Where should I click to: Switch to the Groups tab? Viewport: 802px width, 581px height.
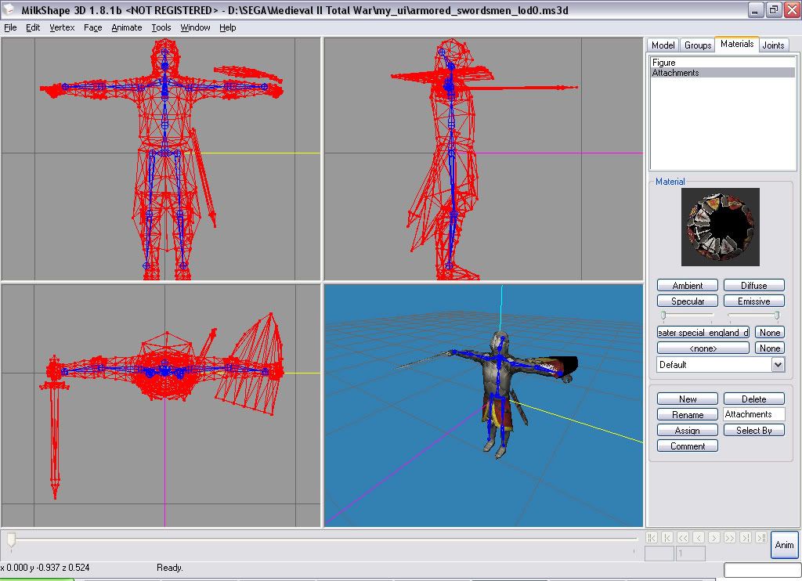tap(698, 45)
